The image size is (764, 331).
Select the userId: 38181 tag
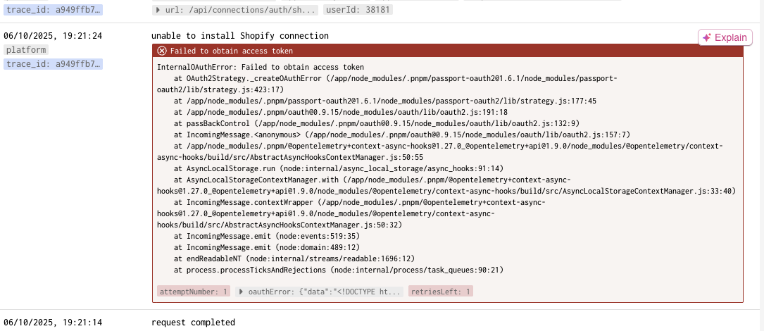[358, 10]
